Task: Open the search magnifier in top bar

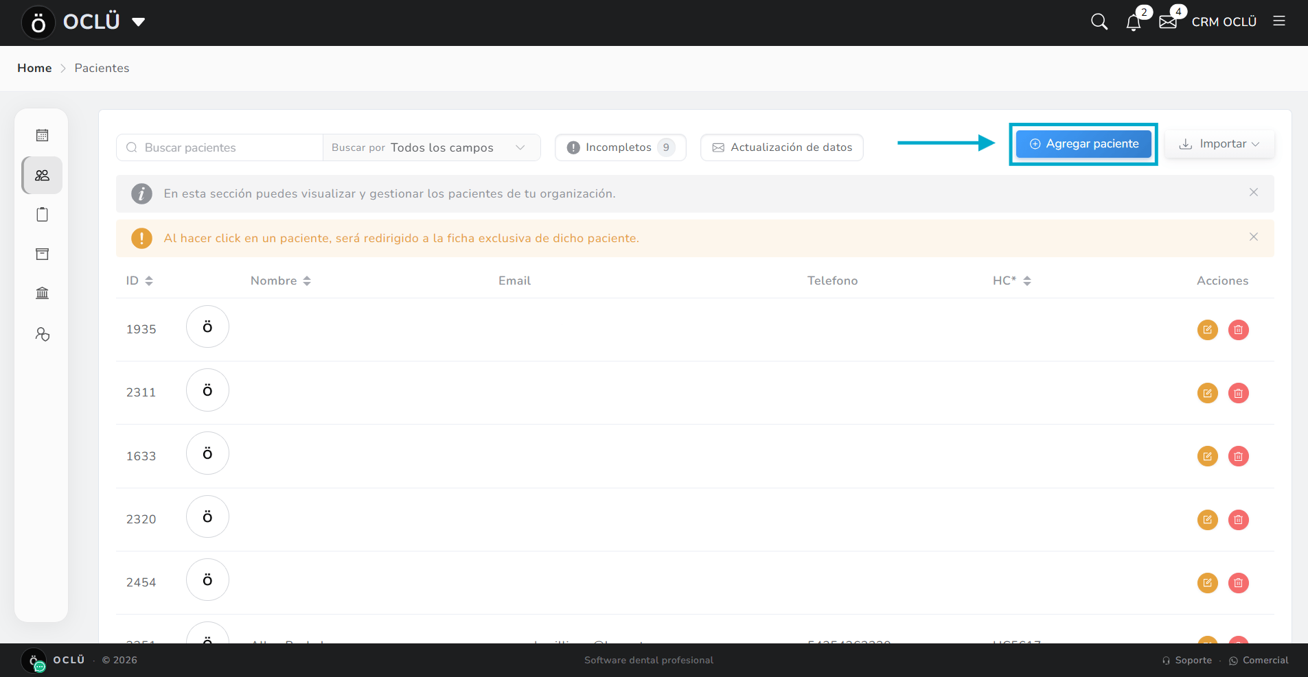Action: [1099, 22]
